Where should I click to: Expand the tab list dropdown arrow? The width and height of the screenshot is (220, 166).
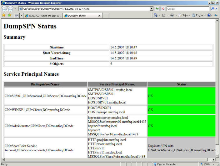(21, 16)
